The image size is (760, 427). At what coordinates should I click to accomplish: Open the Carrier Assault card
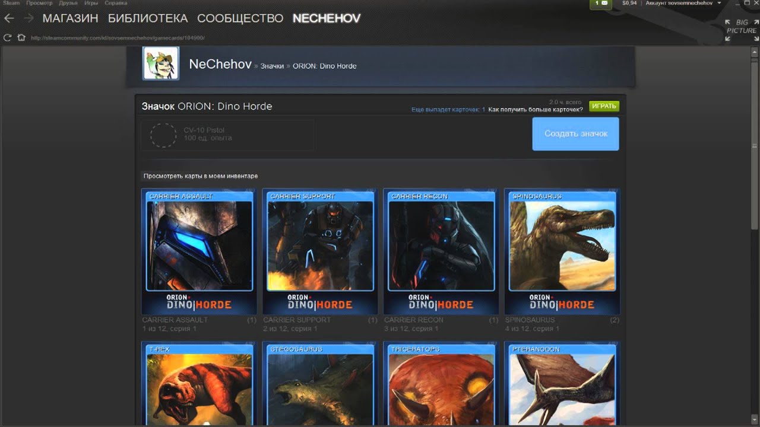click(x=199, y=251)
